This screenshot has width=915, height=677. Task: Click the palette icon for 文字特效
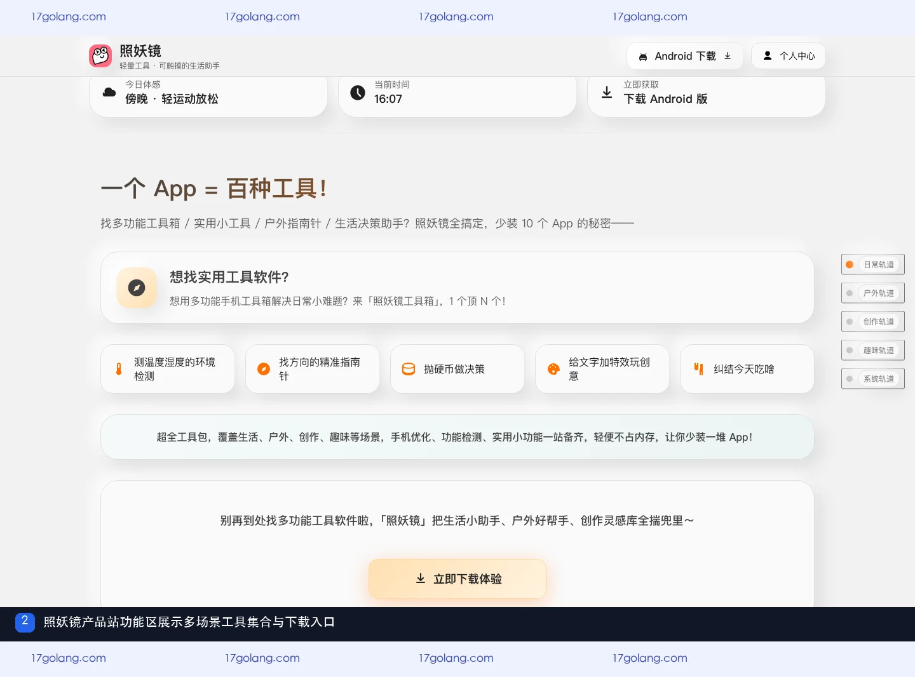click(553, 369)
